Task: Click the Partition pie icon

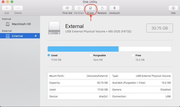Action: [79, 8]
